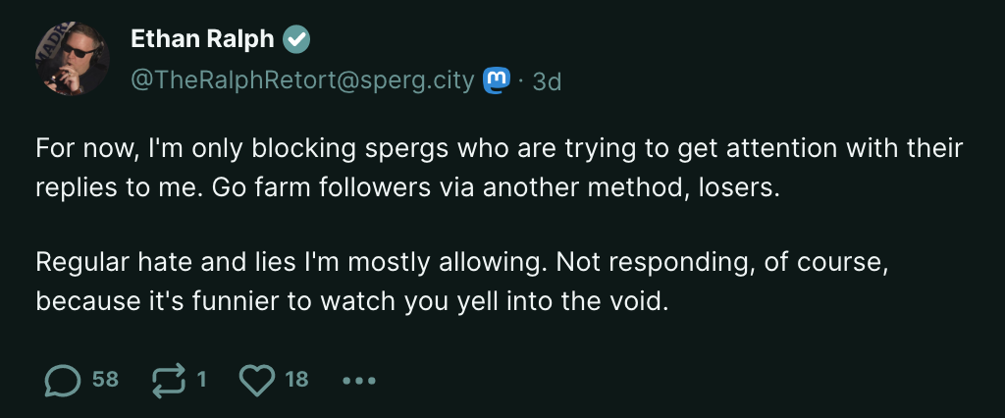
Task: Open Ethan Ralph's profile avatar
Action: pos(73,59)
